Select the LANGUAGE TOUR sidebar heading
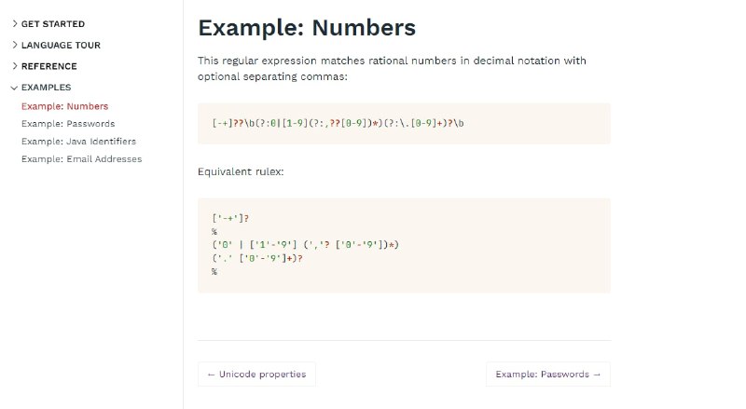The image size is (746, 409). [x=61, y=45]
